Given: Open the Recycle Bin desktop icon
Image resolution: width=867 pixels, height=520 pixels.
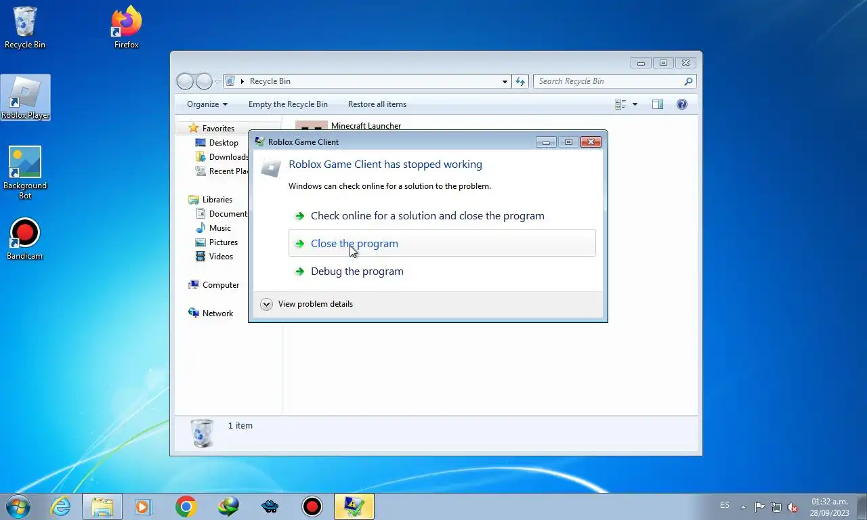Looking at the screenshot, I should pyautogui.click(x=25, y=28).
